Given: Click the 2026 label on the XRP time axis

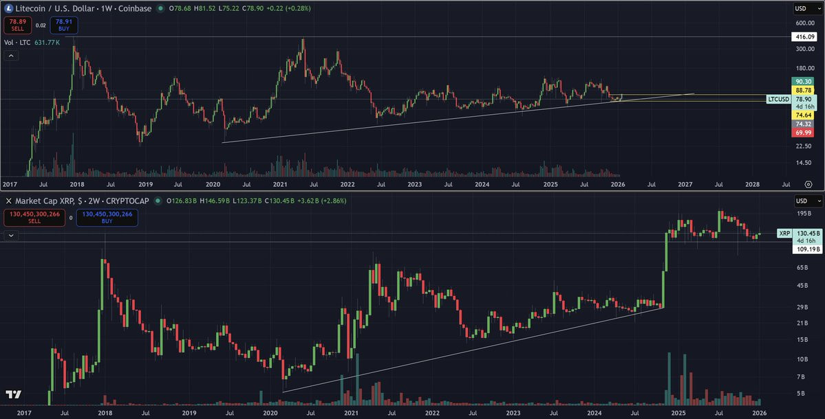Looking at the screenshot, I should (759, 414).
